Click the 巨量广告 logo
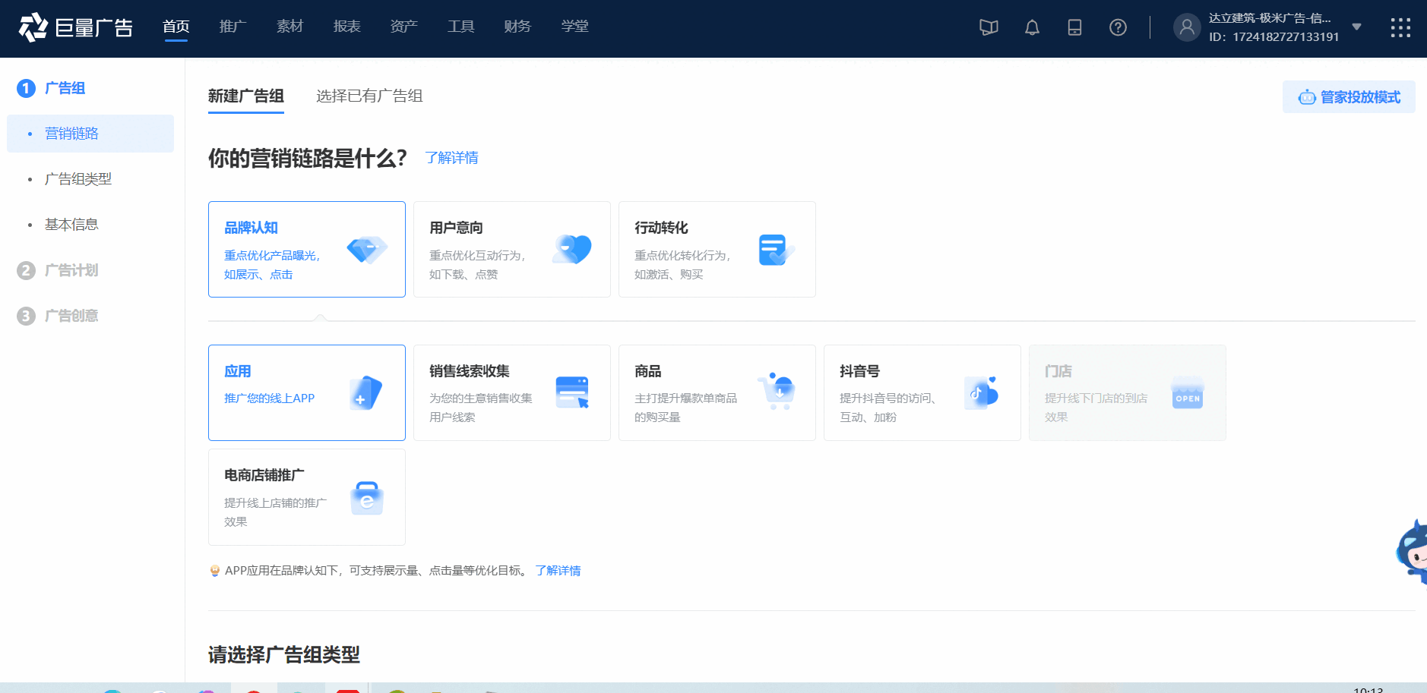 75,28
